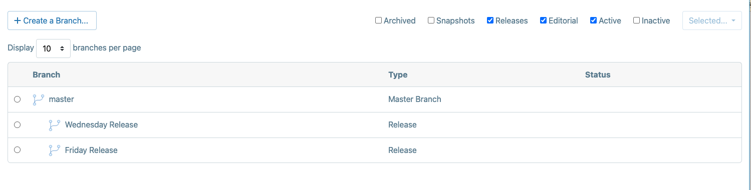Uncheck the Editorial filter checkbox
Screen dimensions: 751x190
tap(543, 20)
